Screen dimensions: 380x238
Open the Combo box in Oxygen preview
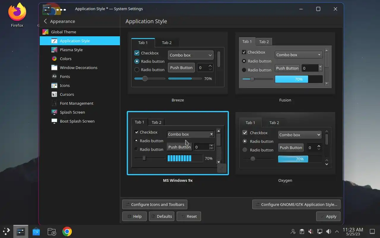[x=300, y=135]
